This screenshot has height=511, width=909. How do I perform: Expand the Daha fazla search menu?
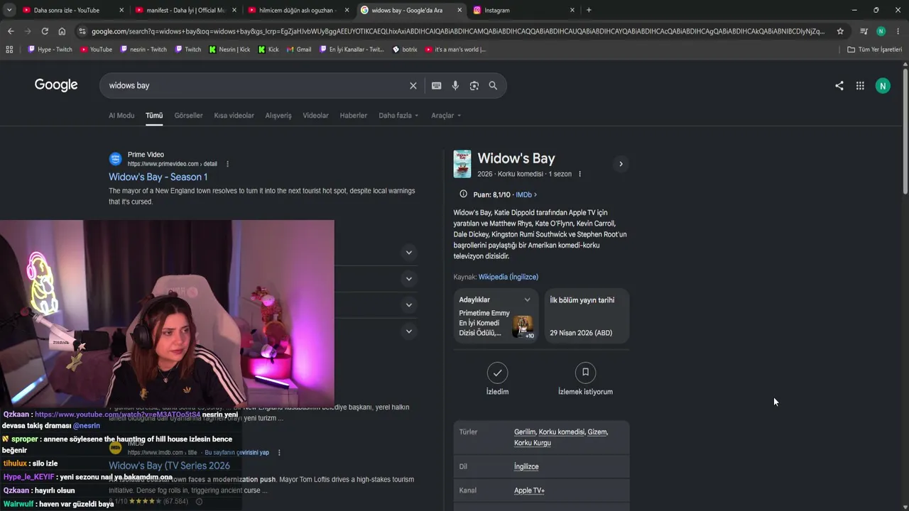(398, 116)
